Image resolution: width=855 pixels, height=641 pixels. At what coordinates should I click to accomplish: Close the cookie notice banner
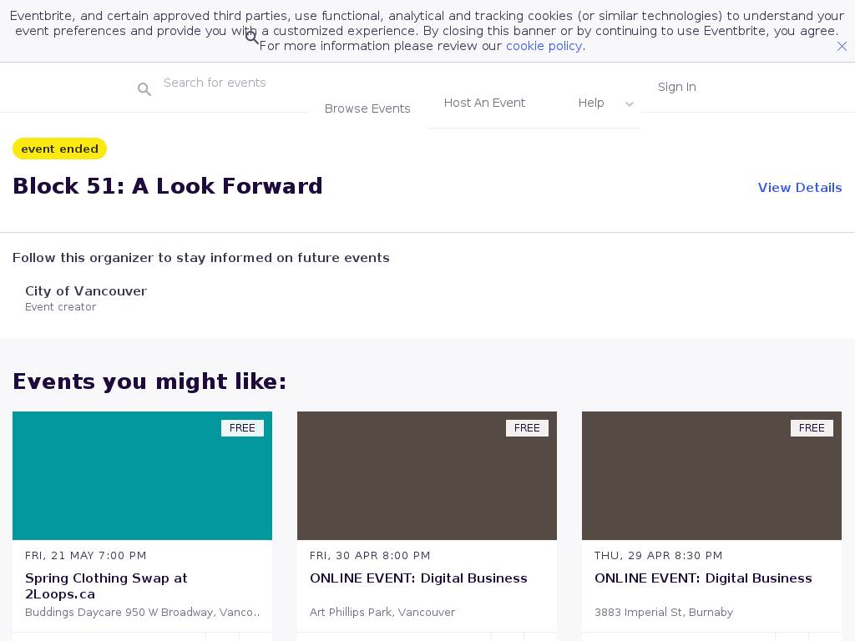pos(842,47)
